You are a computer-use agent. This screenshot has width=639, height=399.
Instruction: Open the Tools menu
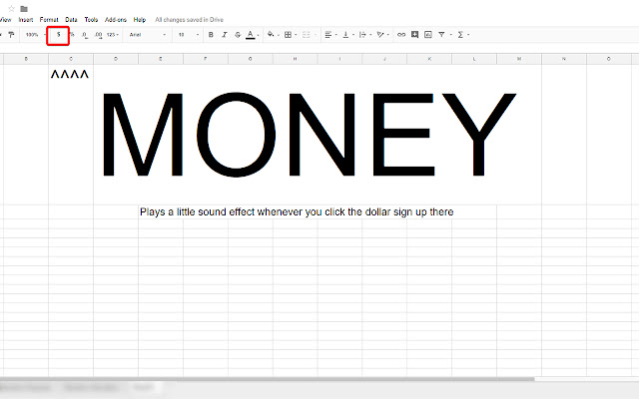coord(91,20)
